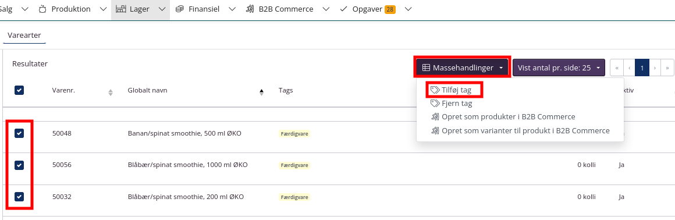
Task: Sort by the Globalt navn column arrow
Action: point(261,92)
